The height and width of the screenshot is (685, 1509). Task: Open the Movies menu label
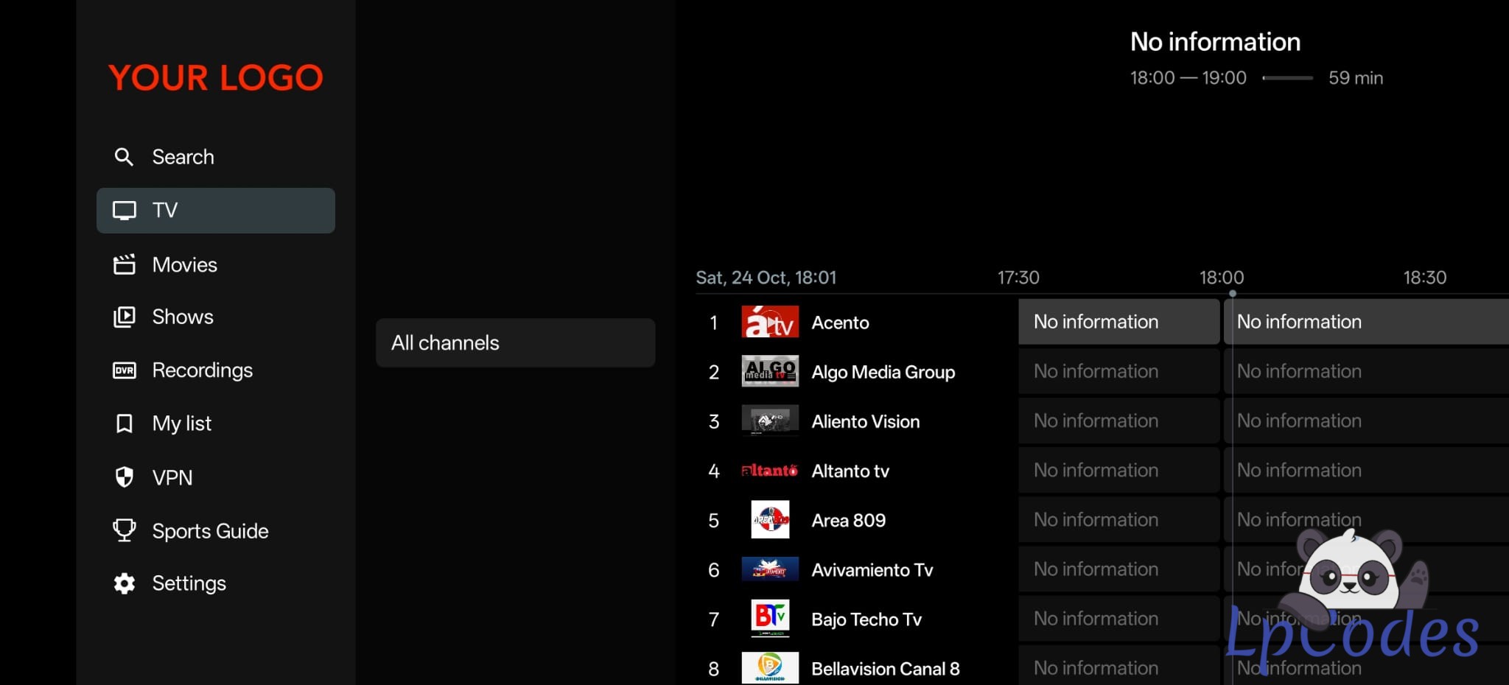(184, 264)
